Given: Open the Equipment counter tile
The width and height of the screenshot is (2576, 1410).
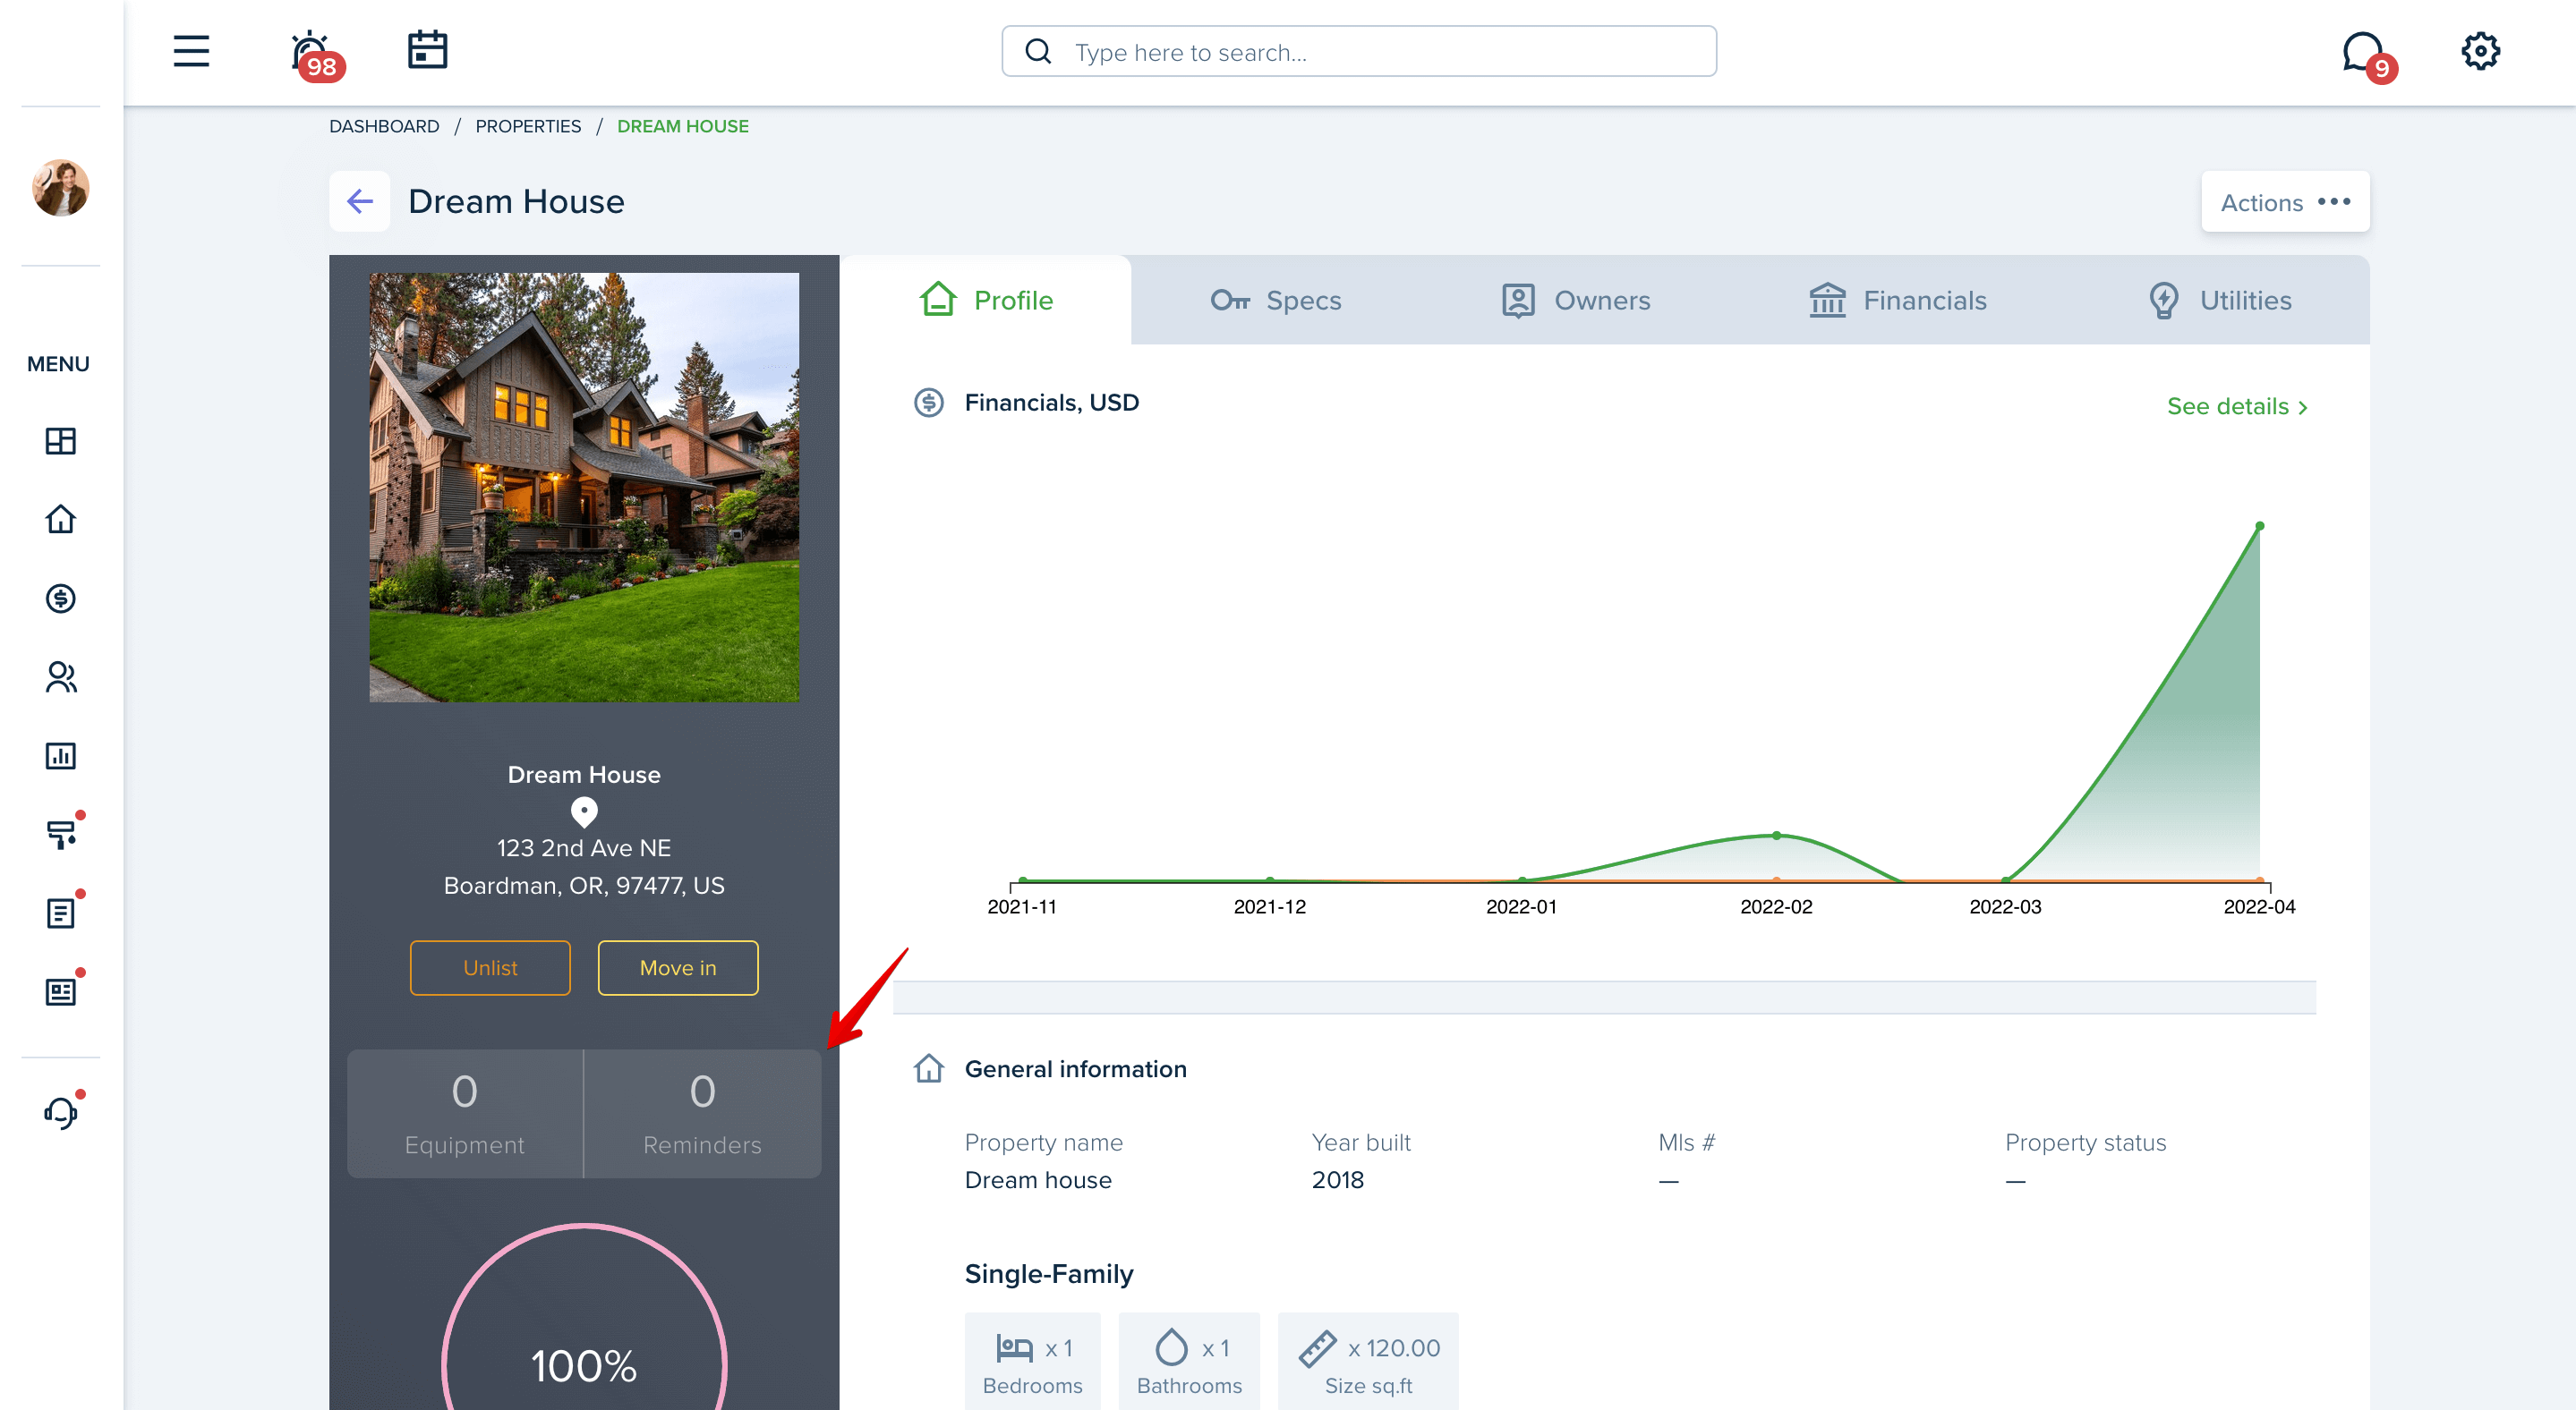Looking at the screenshot, I should tap(464, 1113).
